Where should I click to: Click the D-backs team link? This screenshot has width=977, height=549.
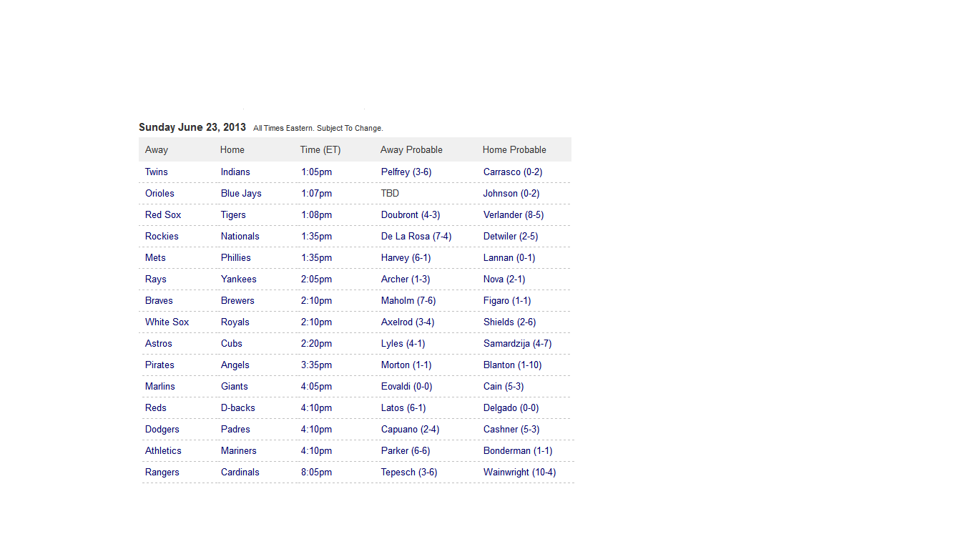tap(237, 407)
